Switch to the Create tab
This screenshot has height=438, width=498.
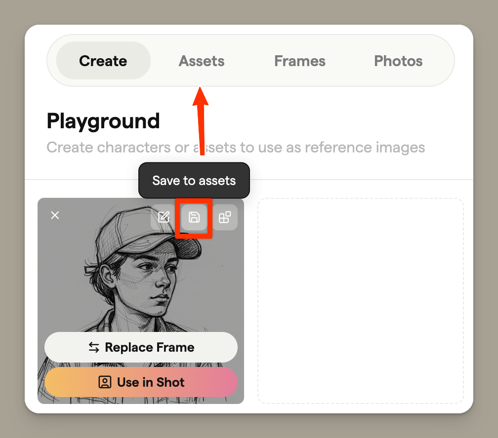(103, 61)
